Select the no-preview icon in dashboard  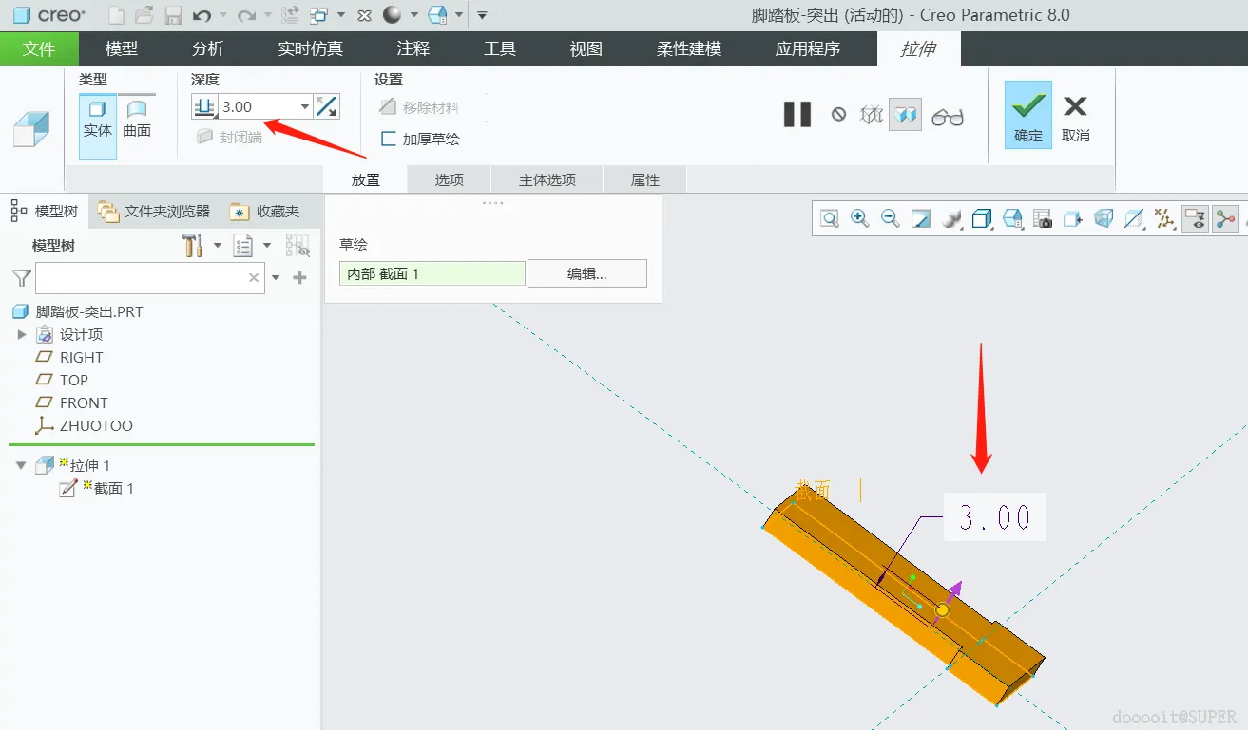[838, 115]
